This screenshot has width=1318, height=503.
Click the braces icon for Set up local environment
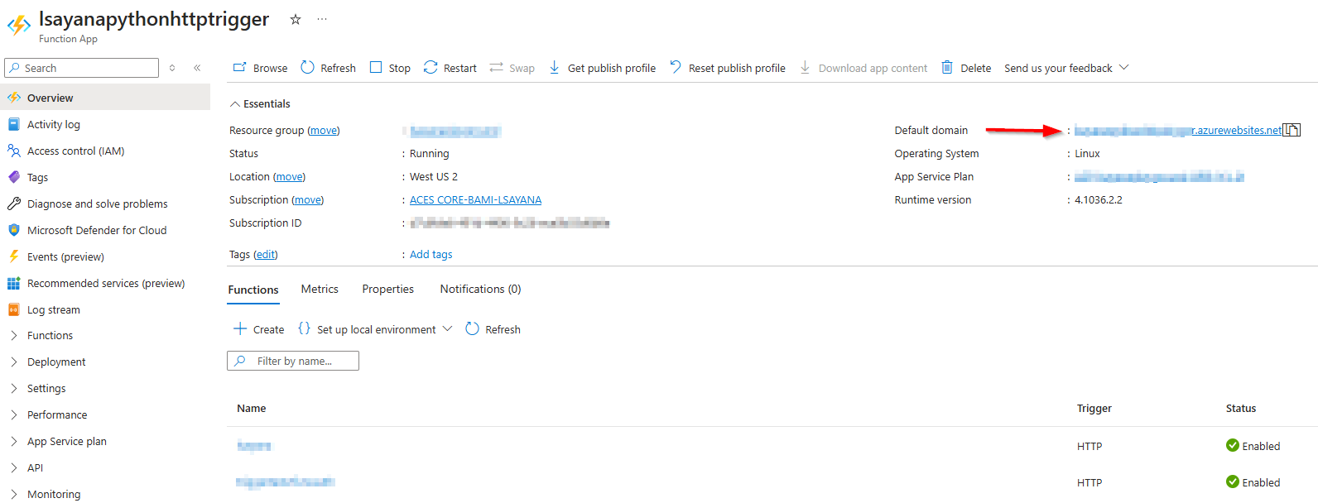pyautogui.click(x=304, y=328)
